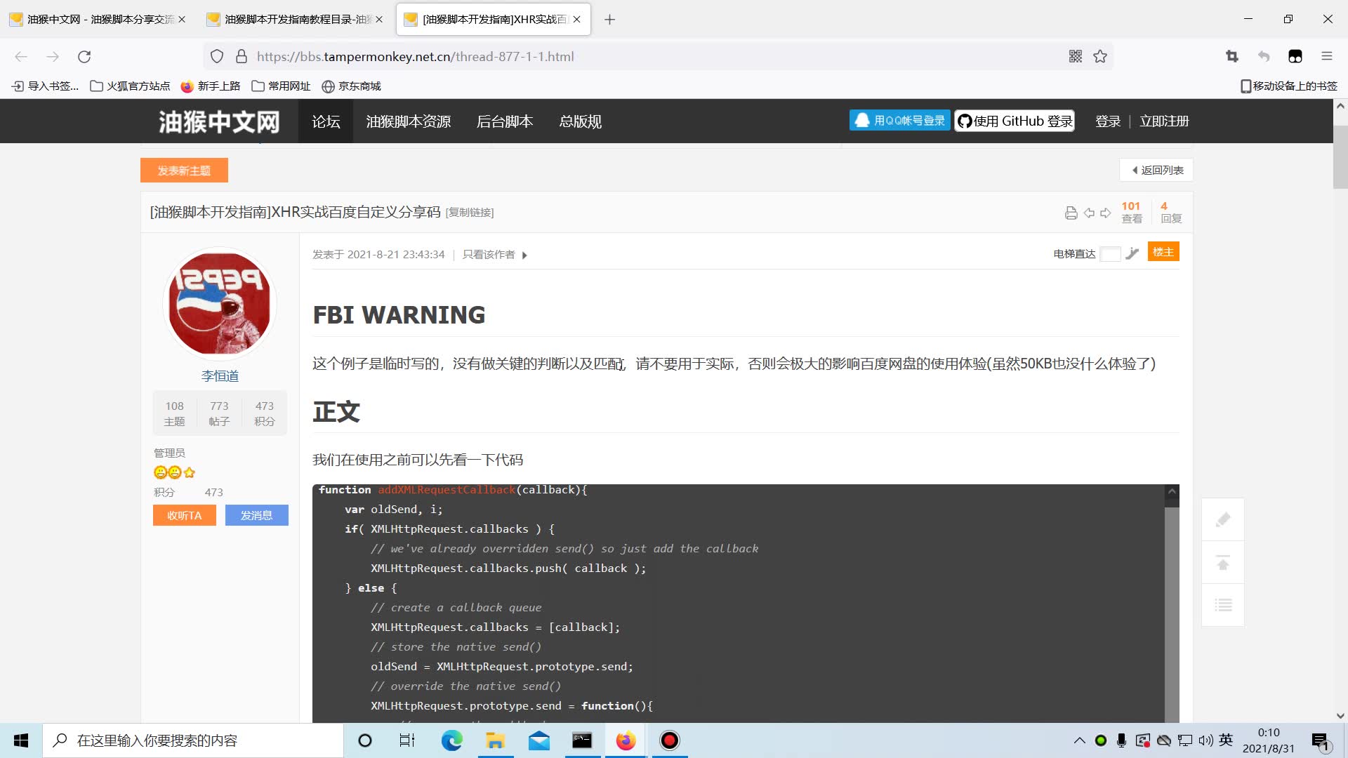The width and height of the screenshot is (1348, 758).
Task: Click the 收听TA button
Action: click(185, 515)
